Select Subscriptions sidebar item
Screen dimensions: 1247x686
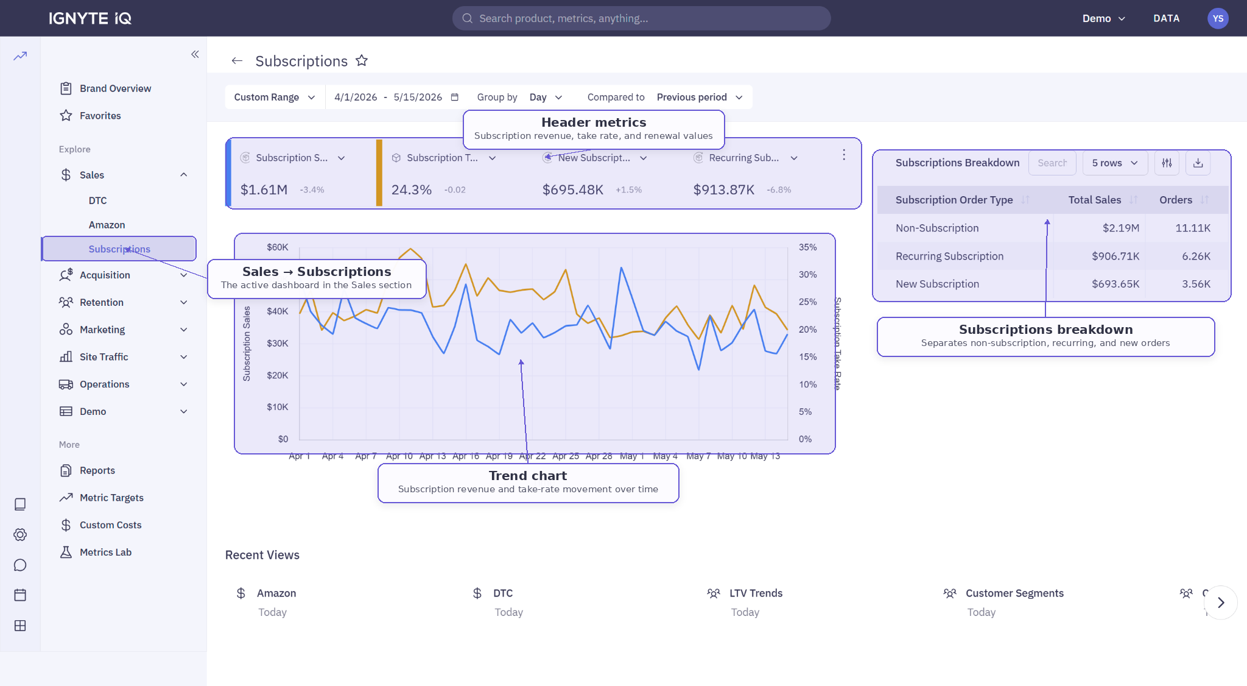(x=119, y=249)
